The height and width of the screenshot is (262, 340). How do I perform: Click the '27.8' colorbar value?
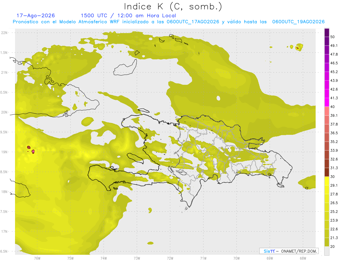(334, 194)
